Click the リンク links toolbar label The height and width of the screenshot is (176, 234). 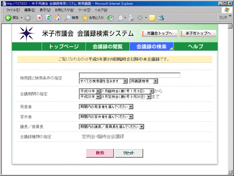click(x=223, y=18)
